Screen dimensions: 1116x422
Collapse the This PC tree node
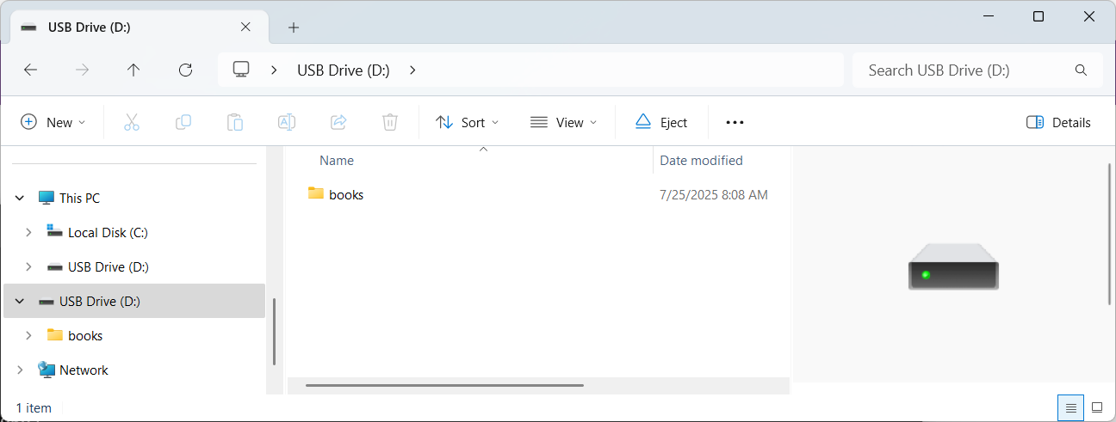click(20, 198)
